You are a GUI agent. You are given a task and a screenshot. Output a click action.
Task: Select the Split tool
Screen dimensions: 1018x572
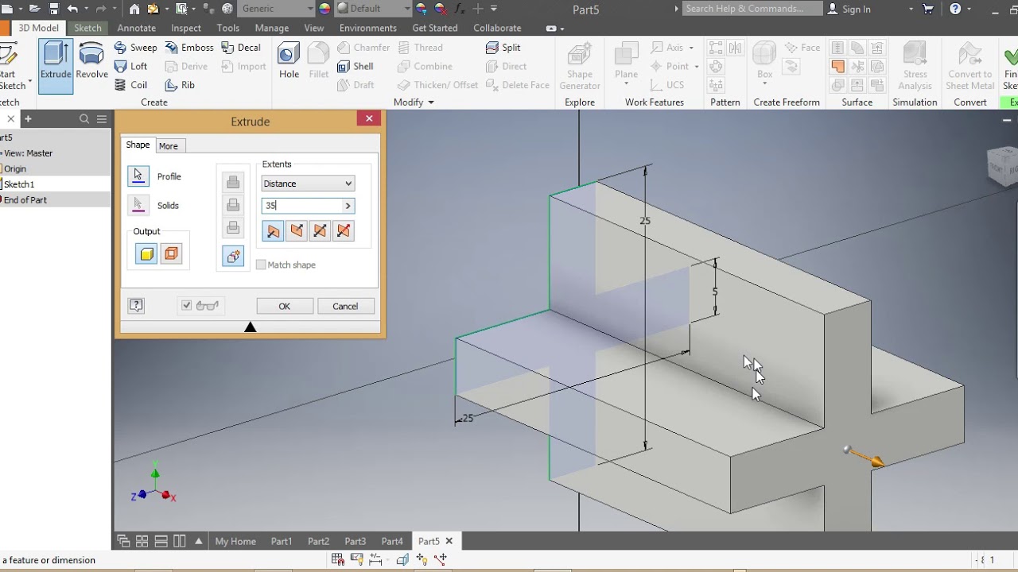[503, 48]
